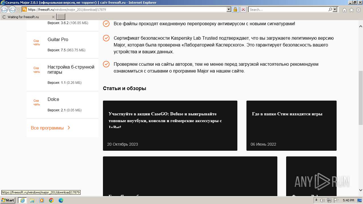The width and height of the screenshot is (363, 204).
Task: Click 'Скачать' next to Guitar Pro
Action: [x=37, y=42]
